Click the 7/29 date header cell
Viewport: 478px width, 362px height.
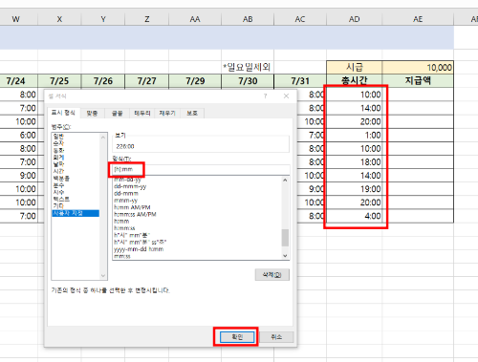point(195,81)
